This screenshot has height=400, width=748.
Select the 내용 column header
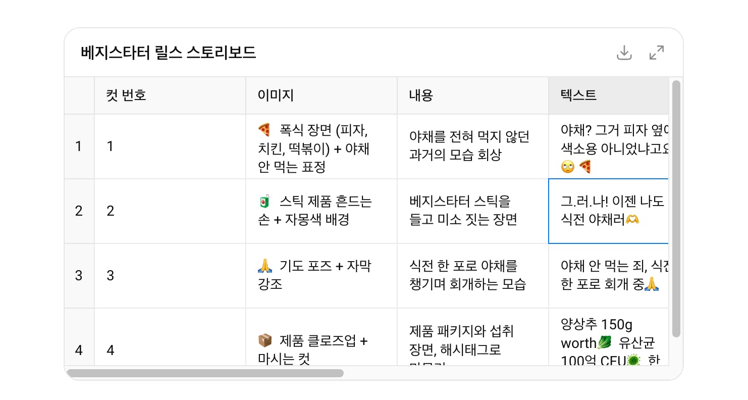pos(473,95)
